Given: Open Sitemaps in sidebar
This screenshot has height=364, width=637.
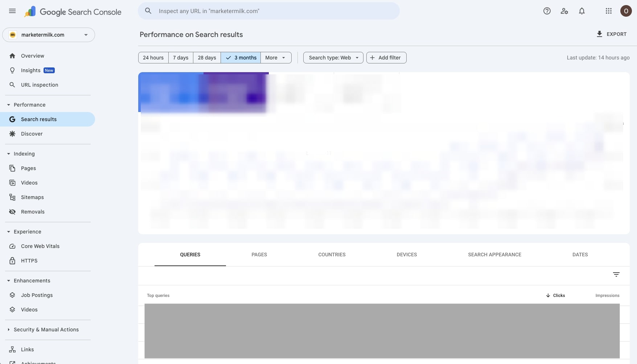Looking at the screenshot, I should point(48,197).
